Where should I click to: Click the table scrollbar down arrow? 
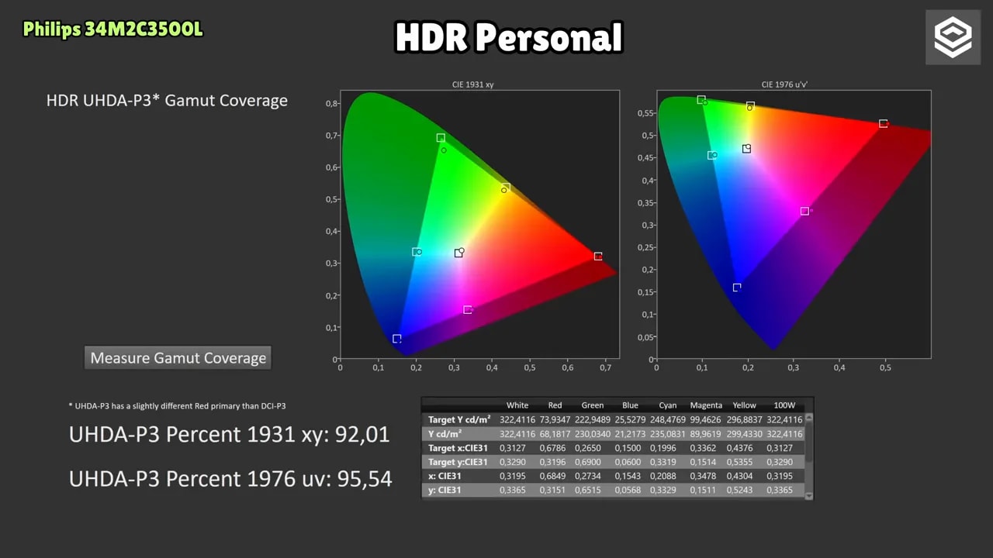(x=809, y=496)
